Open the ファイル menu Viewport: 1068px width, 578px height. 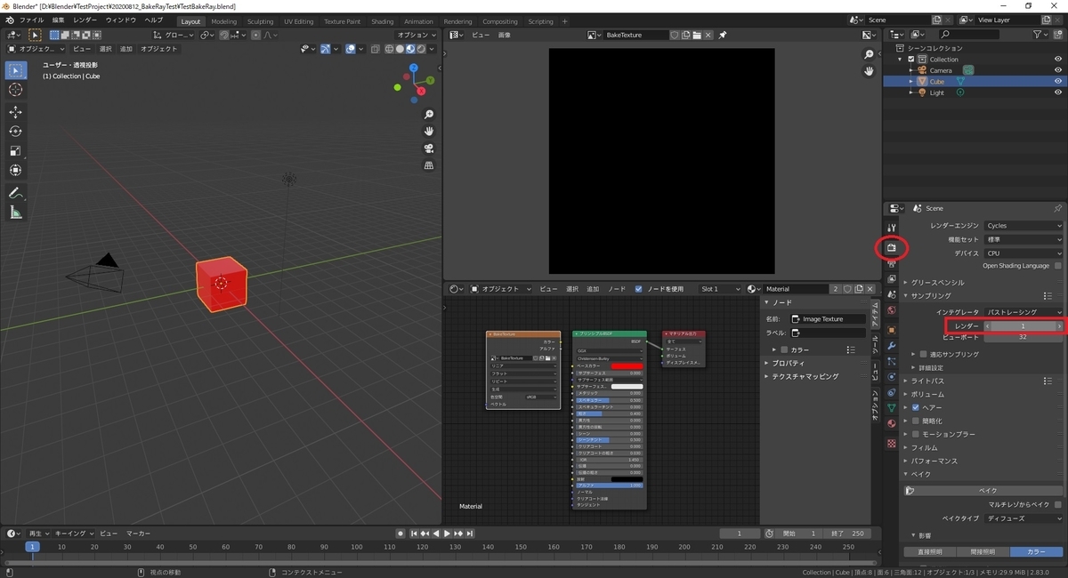(31, 20)
